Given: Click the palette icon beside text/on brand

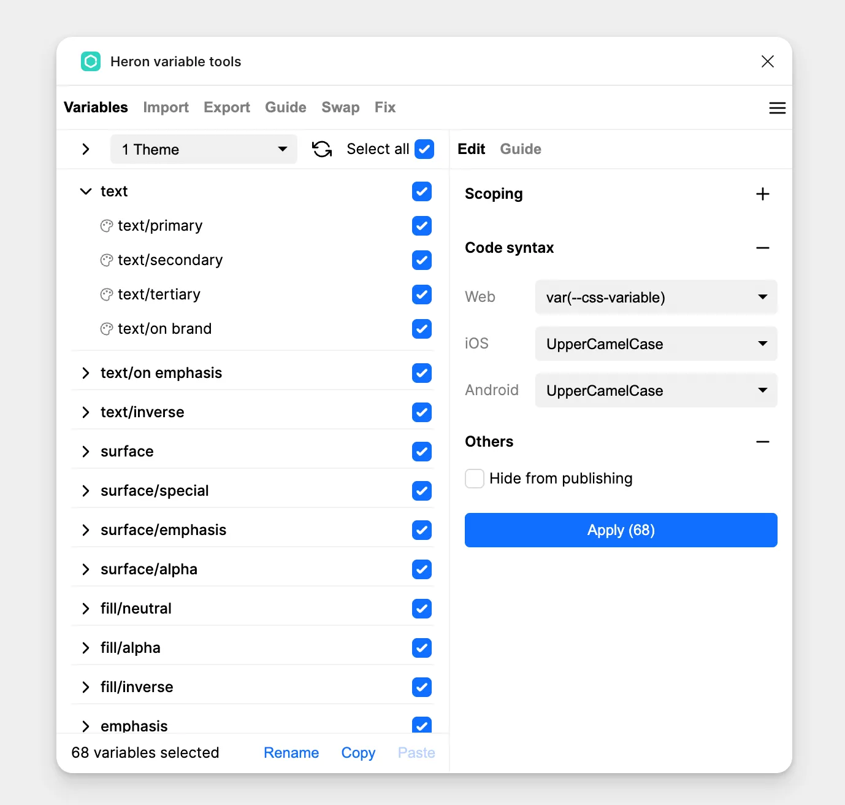Looking at the screenshot, I should [107, 329].
